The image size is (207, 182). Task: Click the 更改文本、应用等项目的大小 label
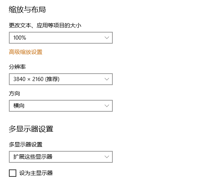coord(45,26)
